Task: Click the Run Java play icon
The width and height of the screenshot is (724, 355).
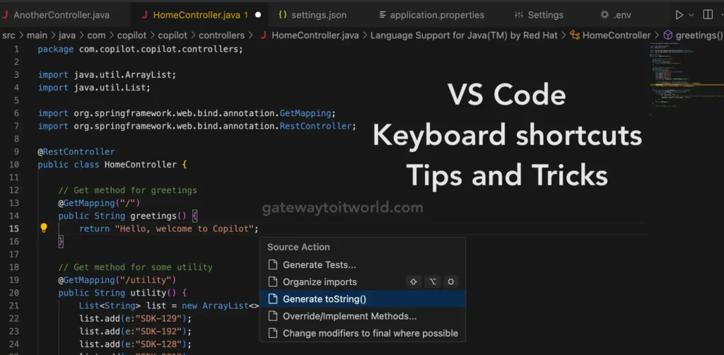Action: coord(679,15)
